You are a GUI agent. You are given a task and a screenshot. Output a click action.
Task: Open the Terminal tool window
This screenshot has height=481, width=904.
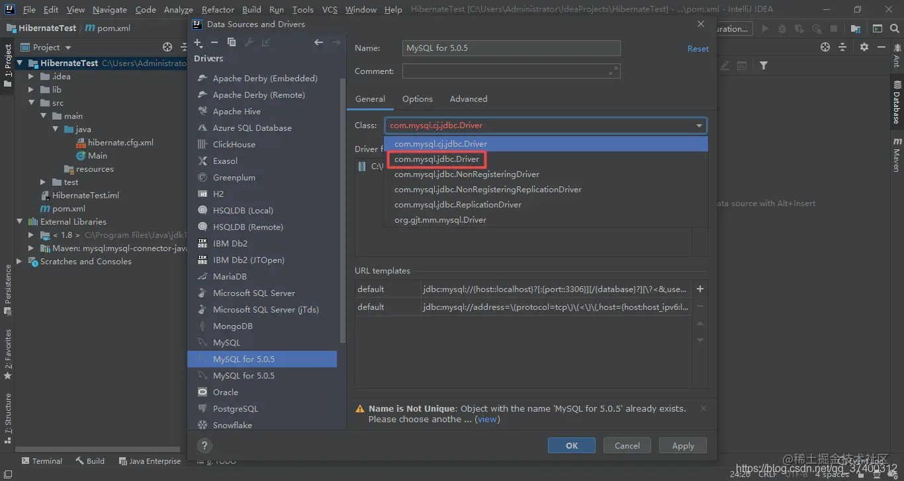pos(42,461)
